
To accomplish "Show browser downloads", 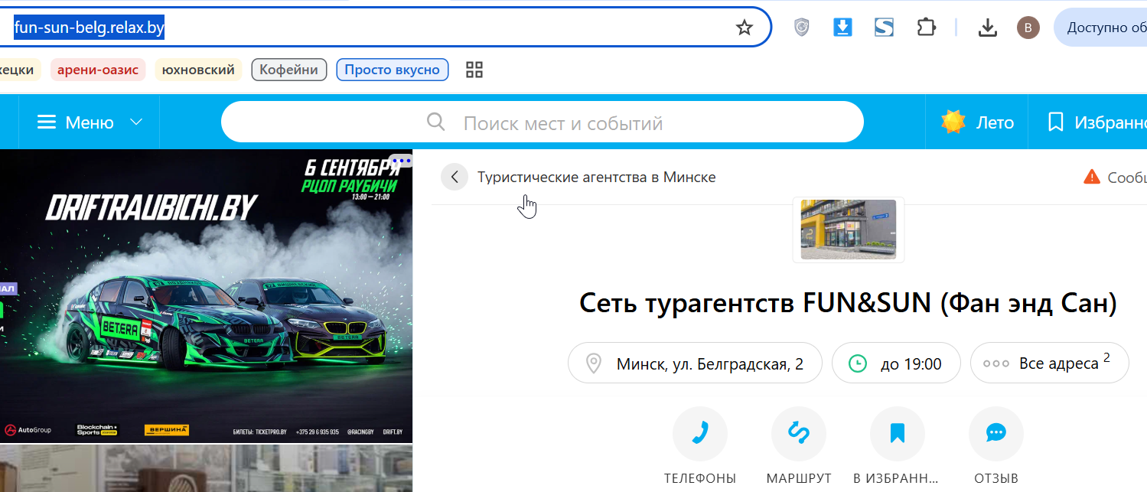I will [x=988, y=28].
